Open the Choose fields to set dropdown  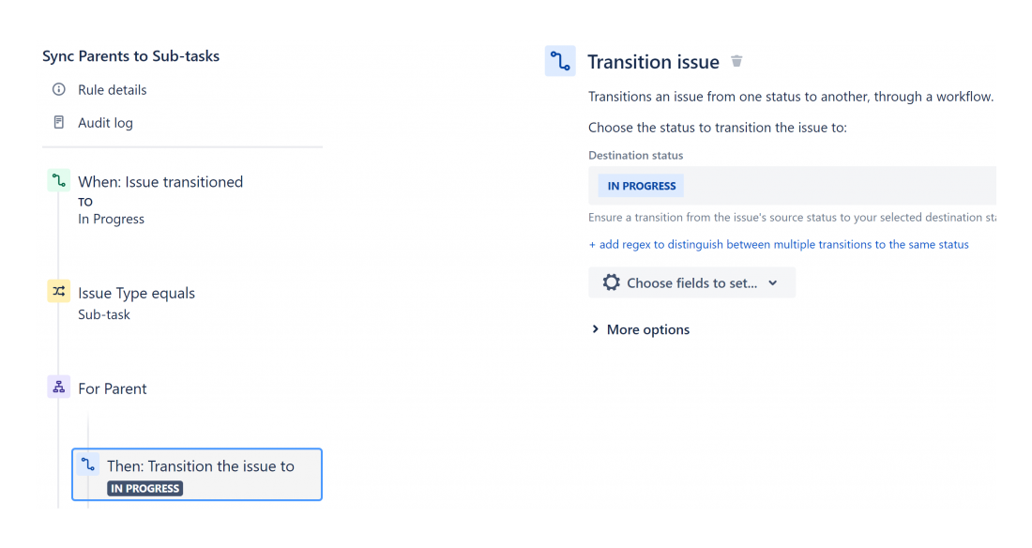691,282
